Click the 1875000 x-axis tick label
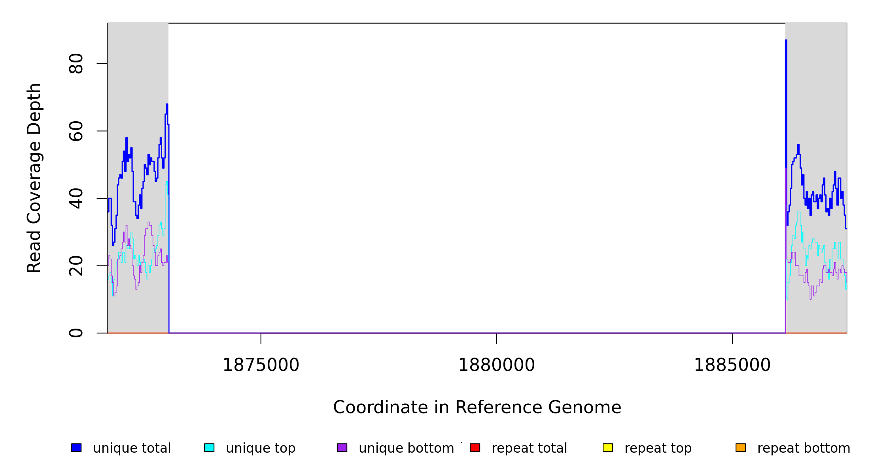This screenshot has height=474, width=870. [x=261, y=365]
